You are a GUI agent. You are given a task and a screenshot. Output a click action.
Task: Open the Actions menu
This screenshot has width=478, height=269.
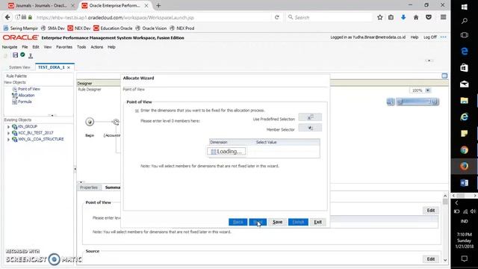point(96,47)
